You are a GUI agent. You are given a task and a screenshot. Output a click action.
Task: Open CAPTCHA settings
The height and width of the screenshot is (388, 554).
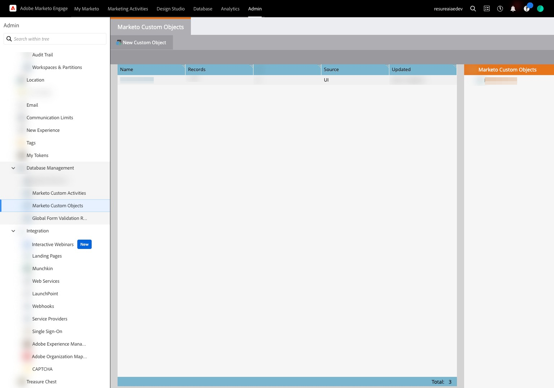pos(42,369)
